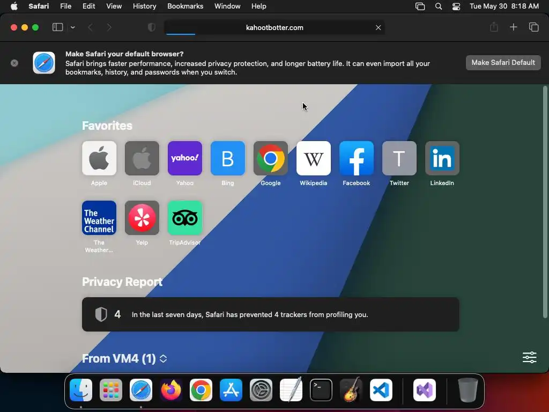Open the History menu
This screenshot has height=412, width=549.
tap(144, 6)
